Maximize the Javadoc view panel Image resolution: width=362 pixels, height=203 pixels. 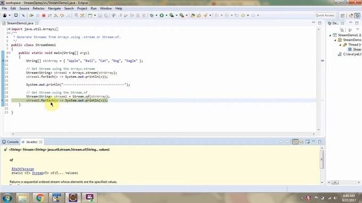coord(320,142)
